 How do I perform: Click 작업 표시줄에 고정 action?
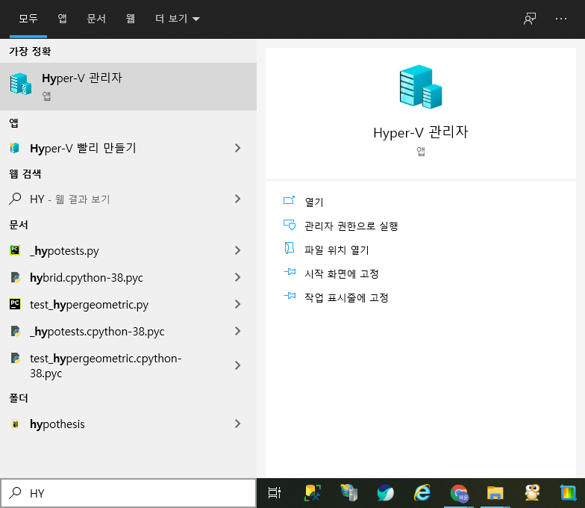click(x=346, y=297)
